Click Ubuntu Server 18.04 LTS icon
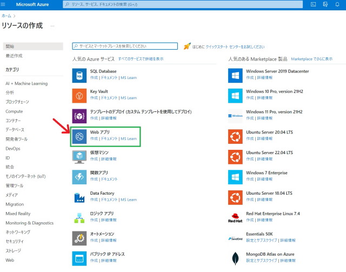Viewport: 346px width, 272px height. tap(235, 197)
